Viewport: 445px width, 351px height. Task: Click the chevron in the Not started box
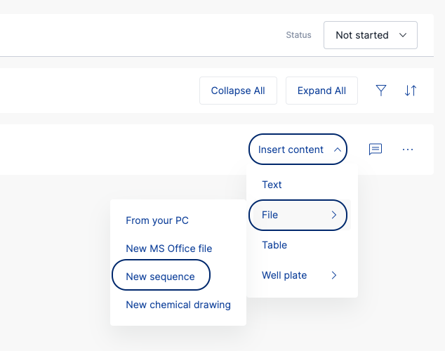(x=403, y=35)
